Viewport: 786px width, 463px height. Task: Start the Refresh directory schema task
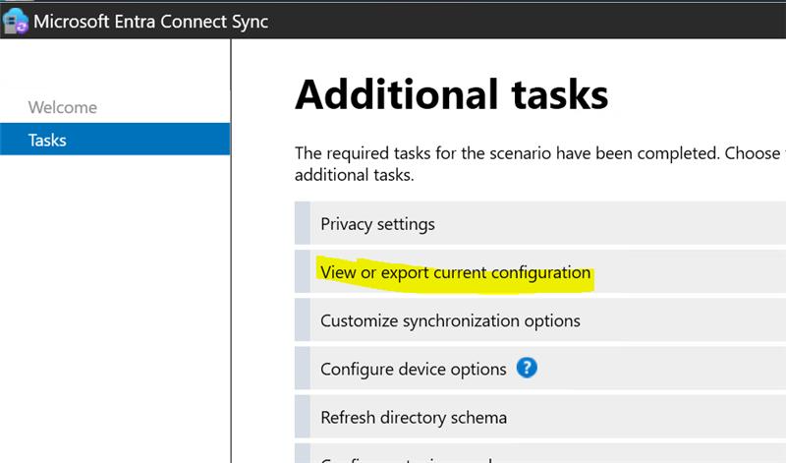(x=414, y=418)
